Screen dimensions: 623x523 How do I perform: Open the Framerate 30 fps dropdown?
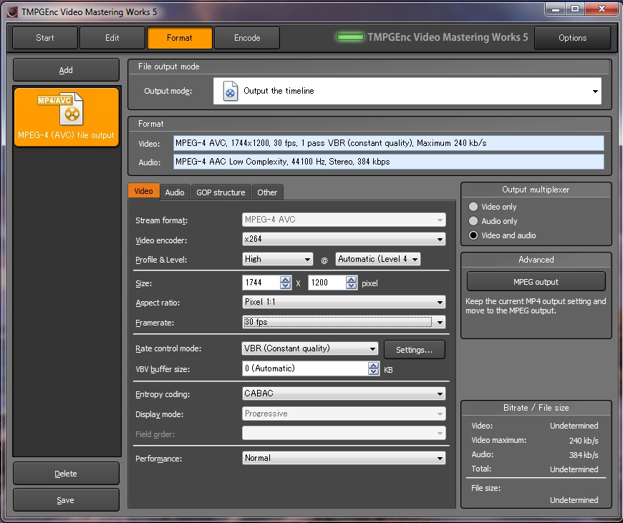(344, 322)
